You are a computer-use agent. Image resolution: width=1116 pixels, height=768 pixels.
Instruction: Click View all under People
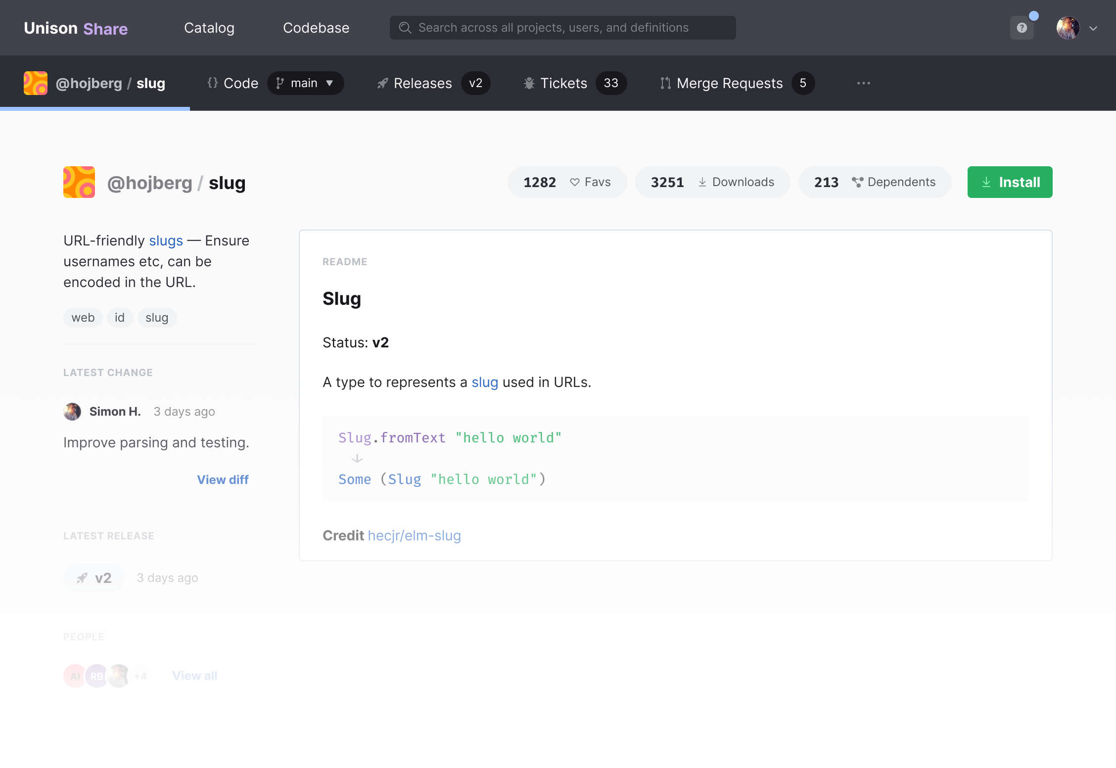[x=194, y=676]
